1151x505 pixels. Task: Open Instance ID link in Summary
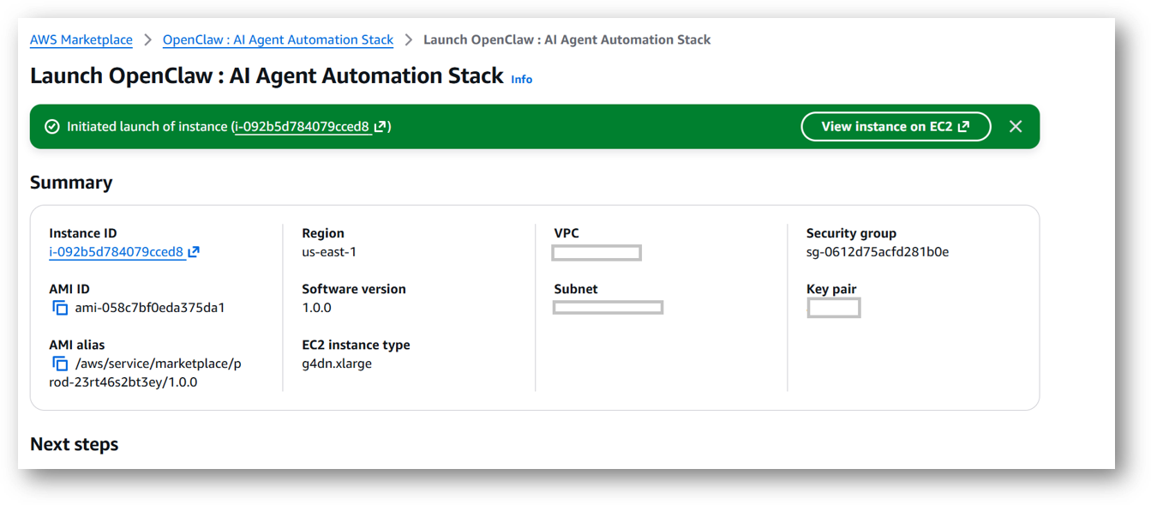point(117,252)
